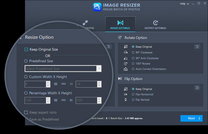This screenshot has height=134, width=208.
Task: Click the Flip Horizontal icon
Action: (x=126, y=94)
